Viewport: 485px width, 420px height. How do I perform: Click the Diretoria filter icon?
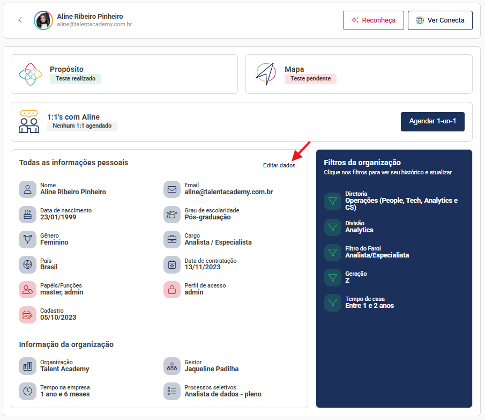[333, 201]
